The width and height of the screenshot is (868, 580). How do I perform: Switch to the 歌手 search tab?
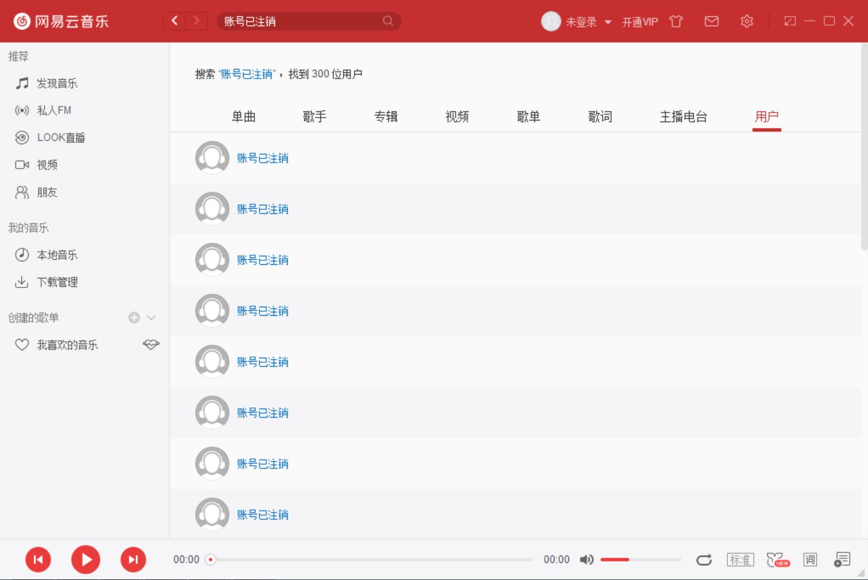coord(315,117)
